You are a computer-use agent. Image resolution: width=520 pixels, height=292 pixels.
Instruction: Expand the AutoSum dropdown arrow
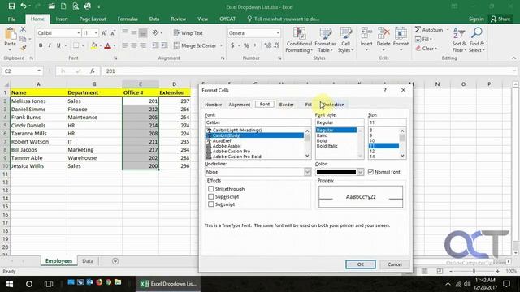point(448,30)
